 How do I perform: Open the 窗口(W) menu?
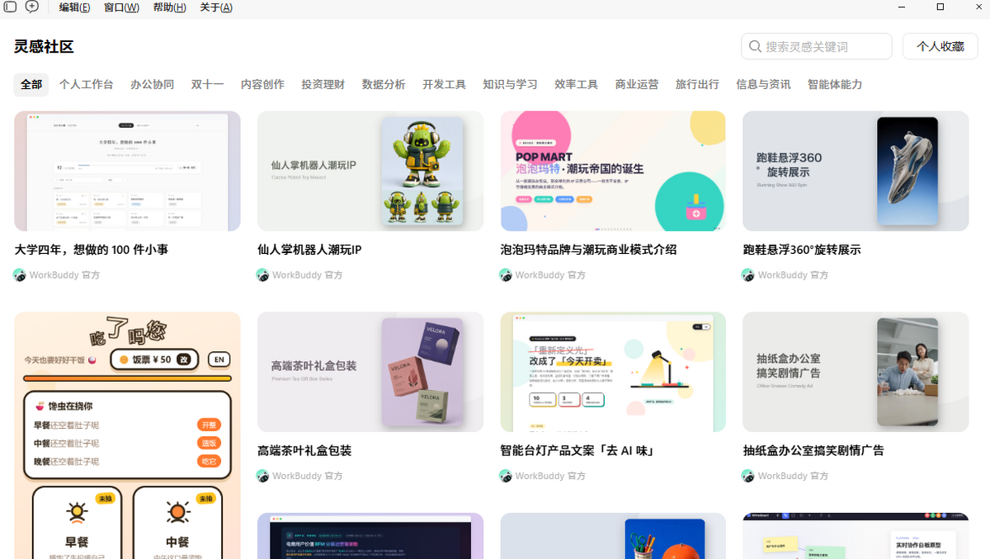[121, 7]
